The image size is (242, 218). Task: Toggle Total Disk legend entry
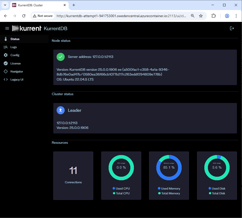coord(217,193)
